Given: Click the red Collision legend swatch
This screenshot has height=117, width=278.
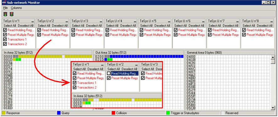Looking at the screenshot, I should 114,113.
